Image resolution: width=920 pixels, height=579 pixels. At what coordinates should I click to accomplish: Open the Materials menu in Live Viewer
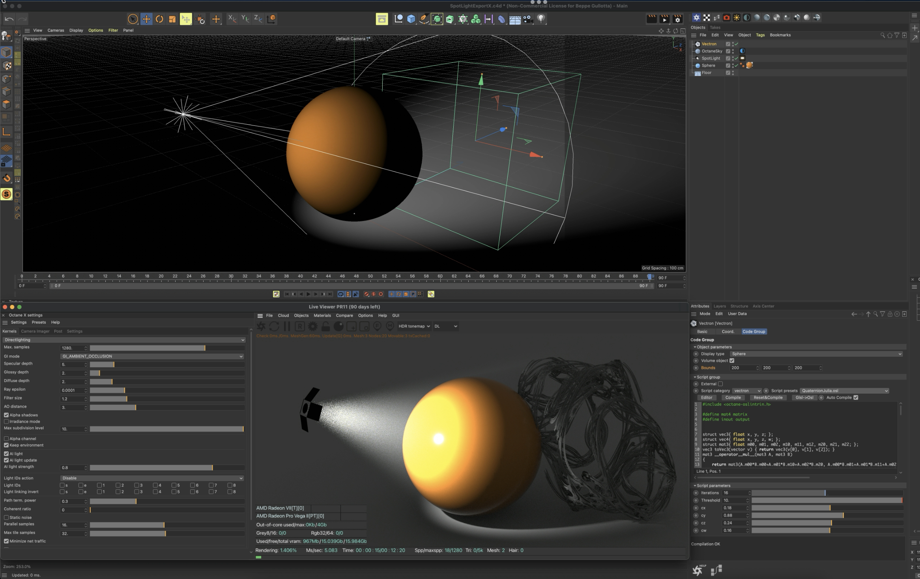pos(322,316)
